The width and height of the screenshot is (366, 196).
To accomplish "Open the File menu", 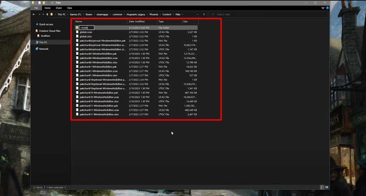I will click(x=36, y=8).
